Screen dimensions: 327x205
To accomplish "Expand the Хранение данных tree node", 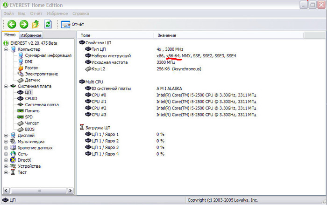I will pyautogui.click(x=6, y=148).
